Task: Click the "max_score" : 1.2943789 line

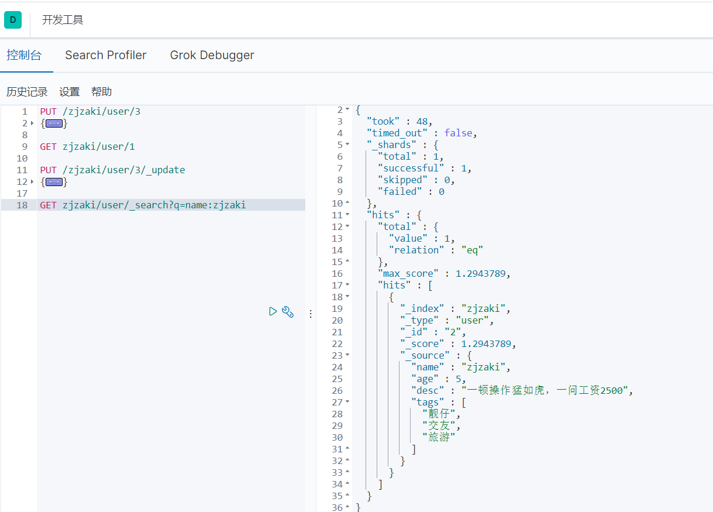Action: (445, 273)
